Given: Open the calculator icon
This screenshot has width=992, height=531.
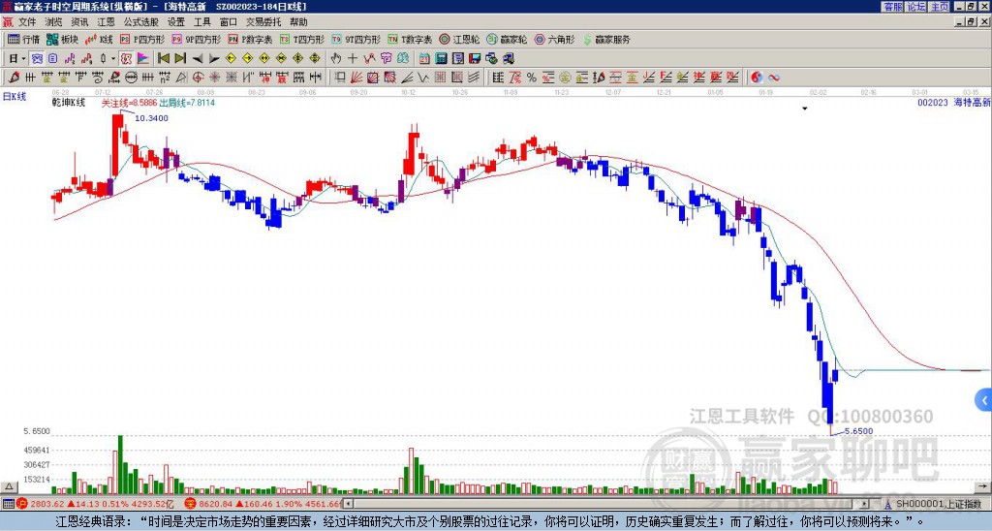Looking at the screenshot, I should pyautogui.click(x=442, y=58).
